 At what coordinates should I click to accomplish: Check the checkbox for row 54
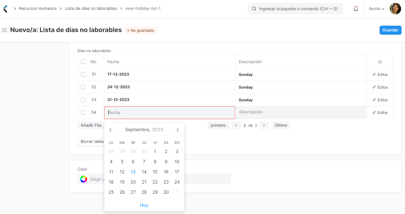(x=83, y=112)
